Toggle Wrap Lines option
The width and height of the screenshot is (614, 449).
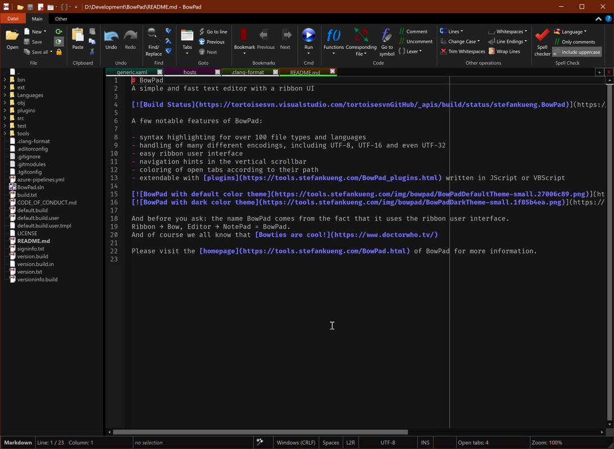(504, 52)
